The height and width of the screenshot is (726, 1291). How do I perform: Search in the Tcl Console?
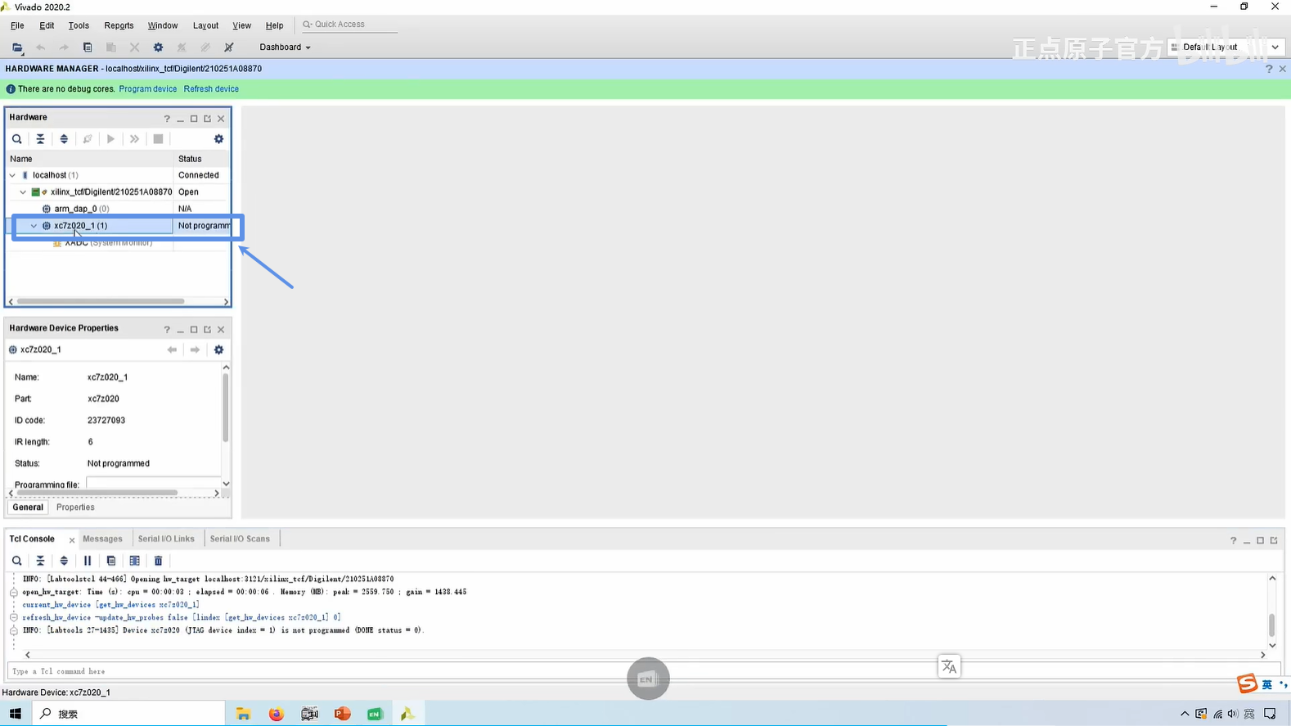pos(16,561)
